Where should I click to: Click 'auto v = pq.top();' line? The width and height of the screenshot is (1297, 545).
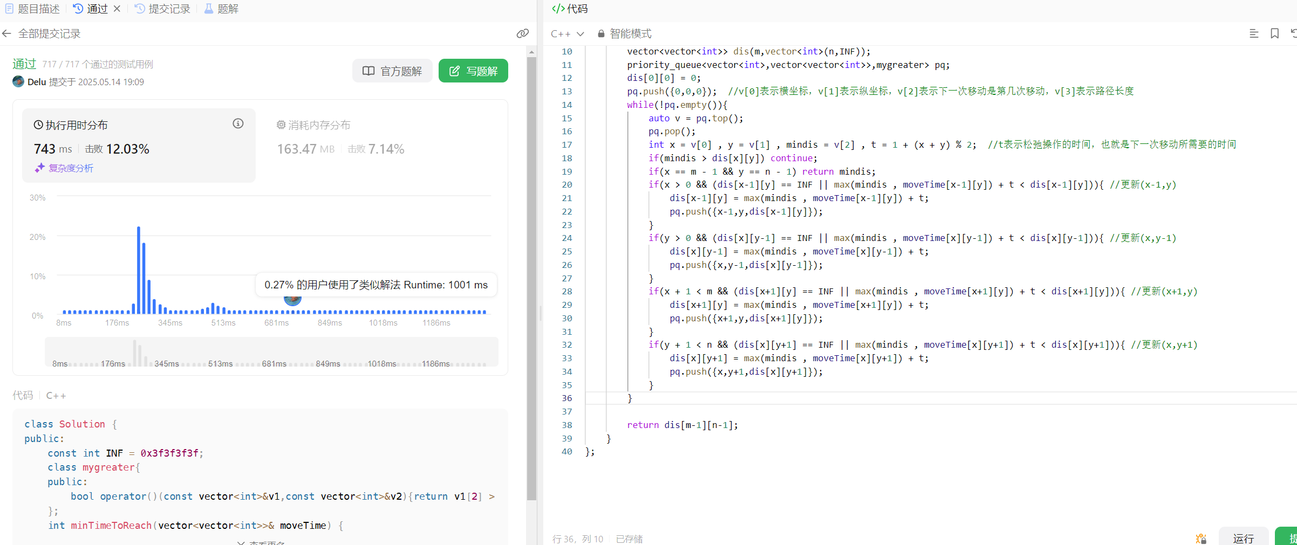(695, 118)
